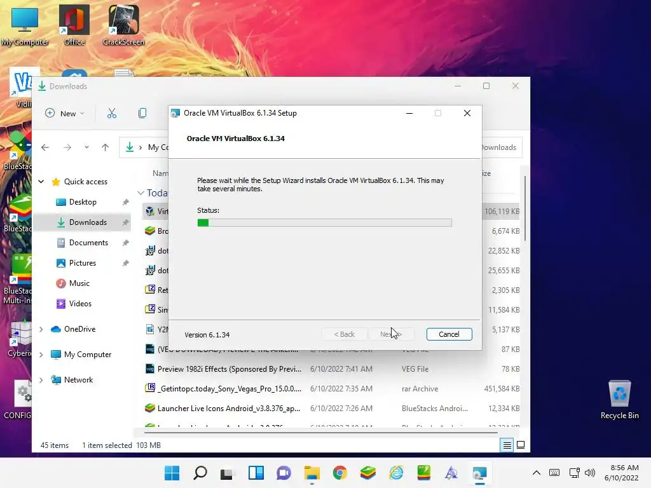This screenshot has width=651, height=488.
Task: Open Widgets from taskbar
Action: coord(256,473)
